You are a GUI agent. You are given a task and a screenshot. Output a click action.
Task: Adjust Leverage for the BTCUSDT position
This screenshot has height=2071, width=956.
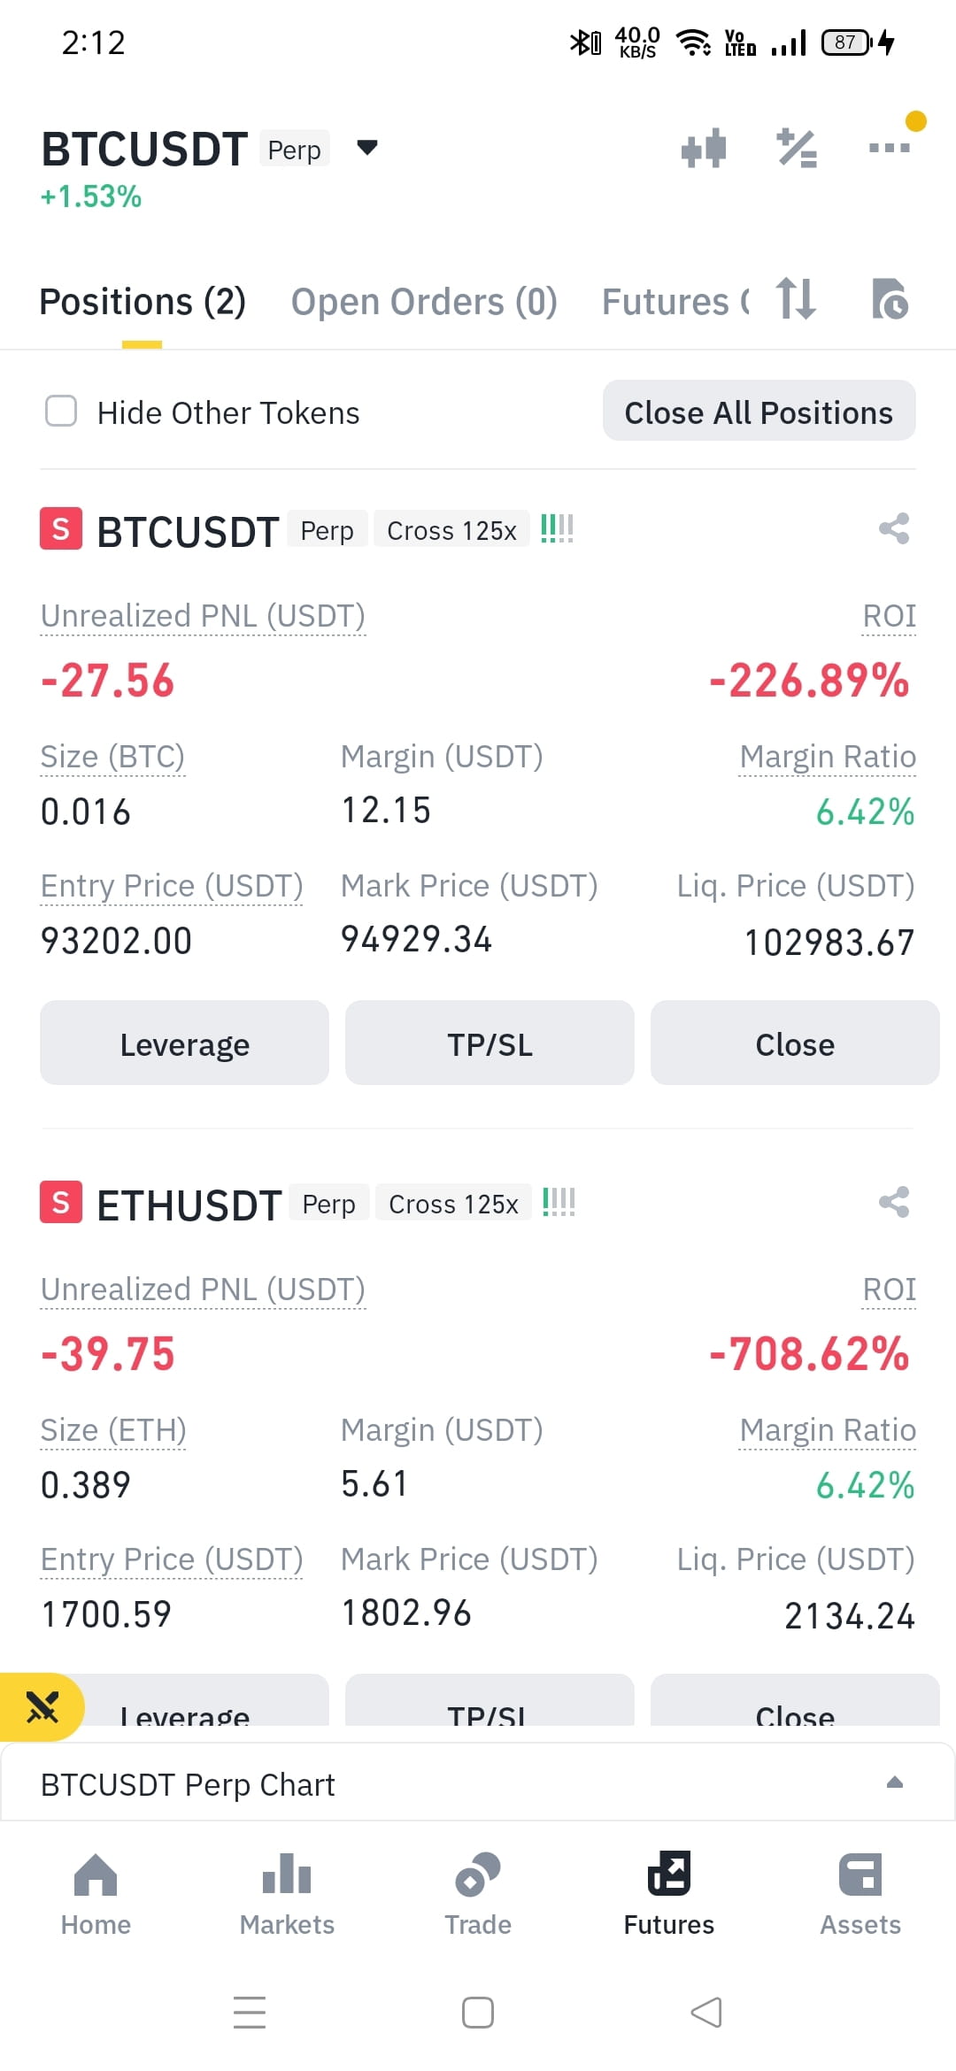(x=184, y=1043)
